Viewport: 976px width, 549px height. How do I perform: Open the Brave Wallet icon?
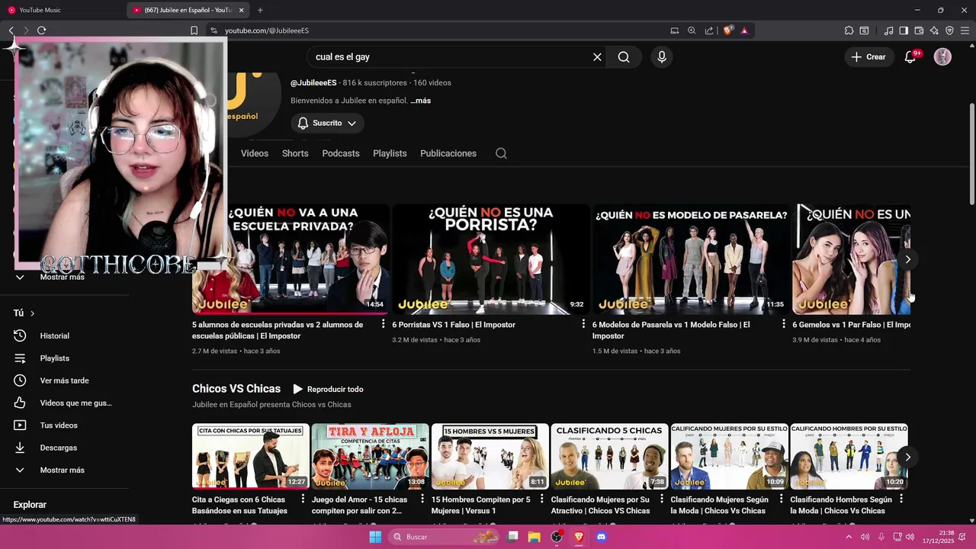tap(919, 30)
